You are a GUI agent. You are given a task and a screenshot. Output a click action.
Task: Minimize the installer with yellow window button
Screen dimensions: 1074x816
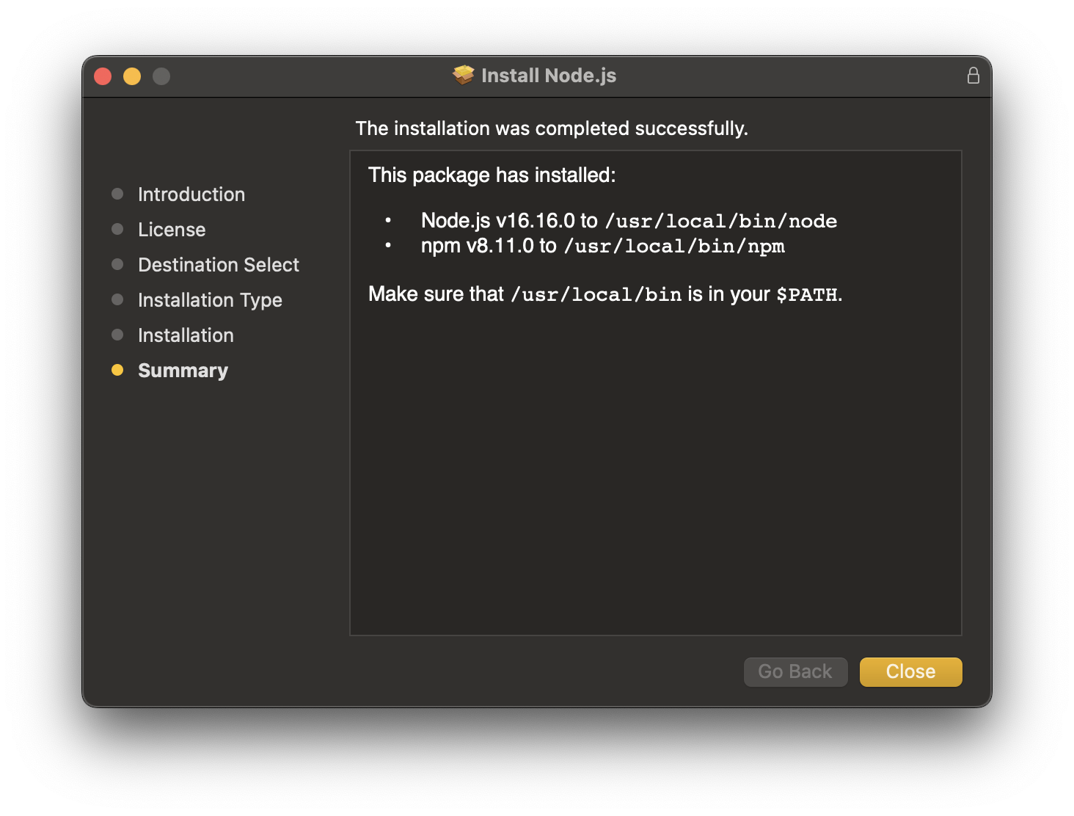132,76
